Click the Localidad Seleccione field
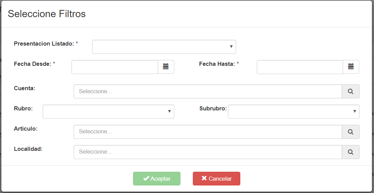Viewport: 374px width, 193px height. [208, 152]
